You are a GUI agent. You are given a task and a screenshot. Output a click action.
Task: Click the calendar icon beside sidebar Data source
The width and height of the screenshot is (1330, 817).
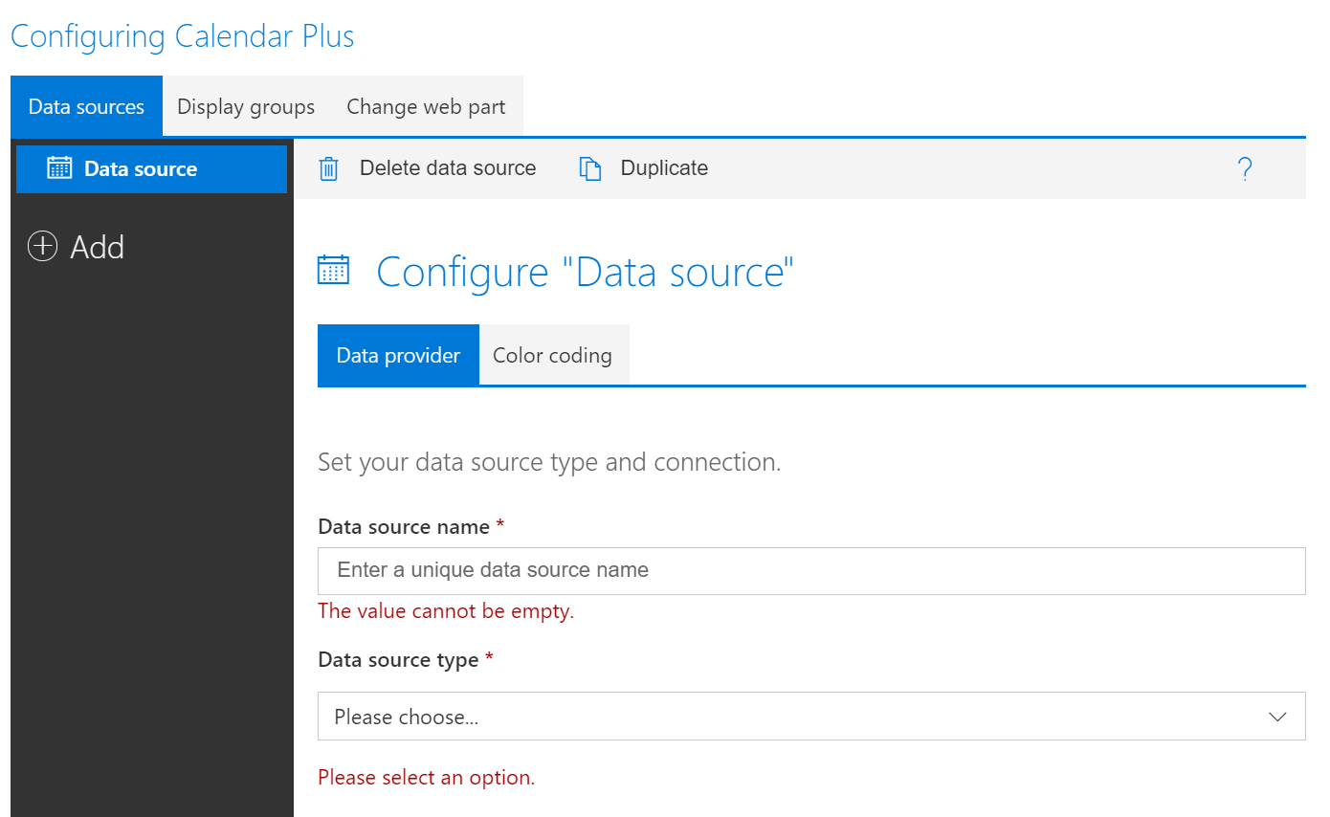tap(59, 167)
